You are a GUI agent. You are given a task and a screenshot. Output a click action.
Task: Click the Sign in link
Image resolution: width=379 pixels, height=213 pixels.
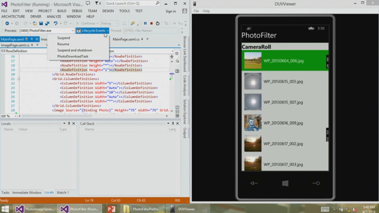171,11
